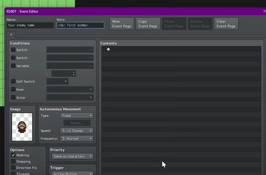Open the second Switch condition selector ellipsis
This screenshot has width=266, height=175.
point(90,58)
